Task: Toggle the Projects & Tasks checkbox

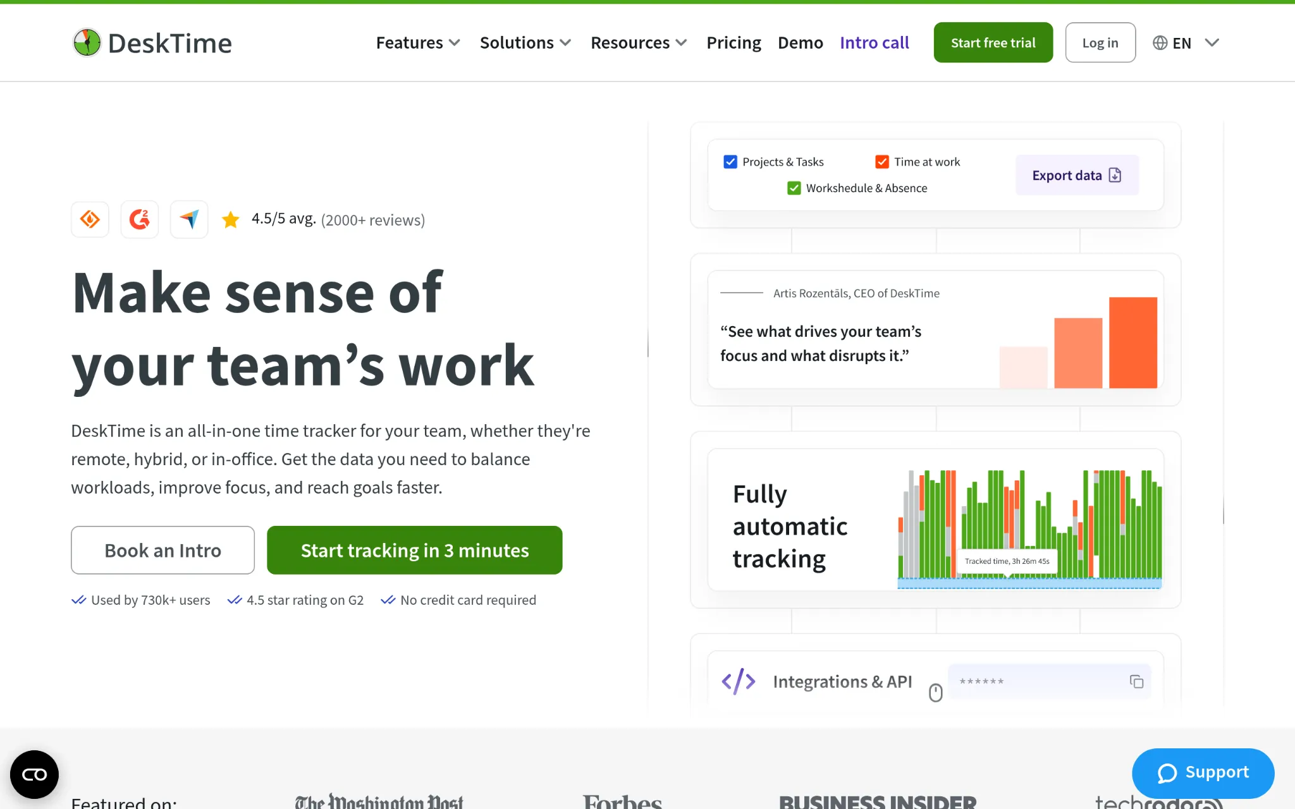Action: (730, 162)
